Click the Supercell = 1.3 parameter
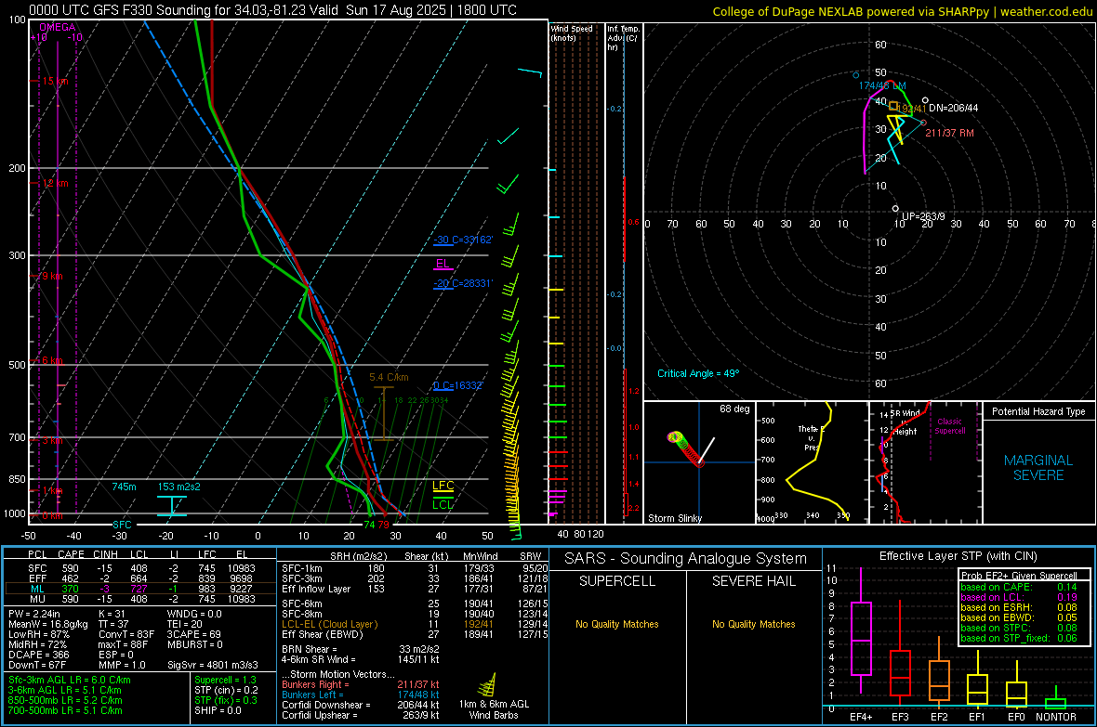1097x727 pixels. point(225,680)
